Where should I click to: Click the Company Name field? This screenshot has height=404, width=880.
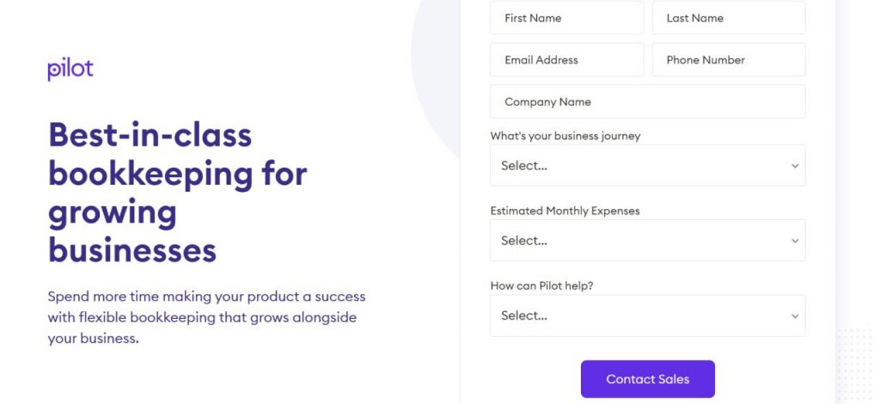(647, 101)
